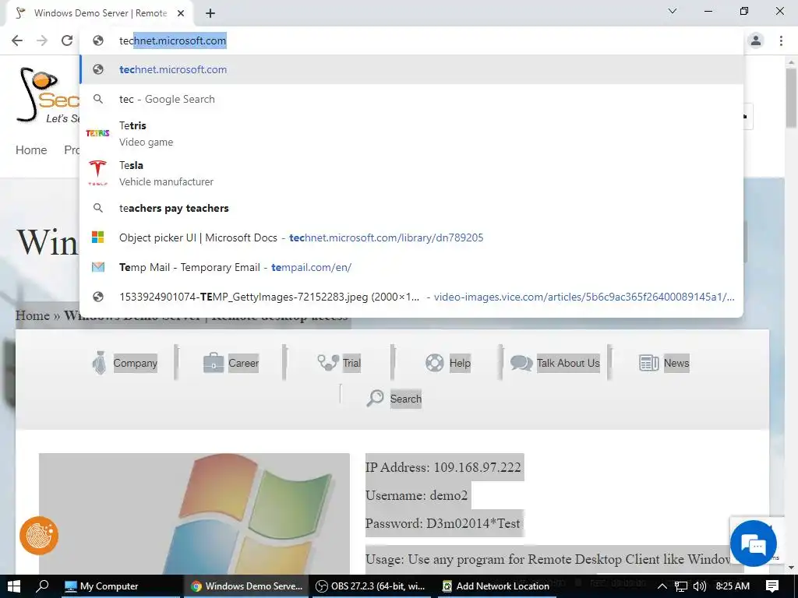Open the Career link

pyautogui.click(x=243, y=363)
